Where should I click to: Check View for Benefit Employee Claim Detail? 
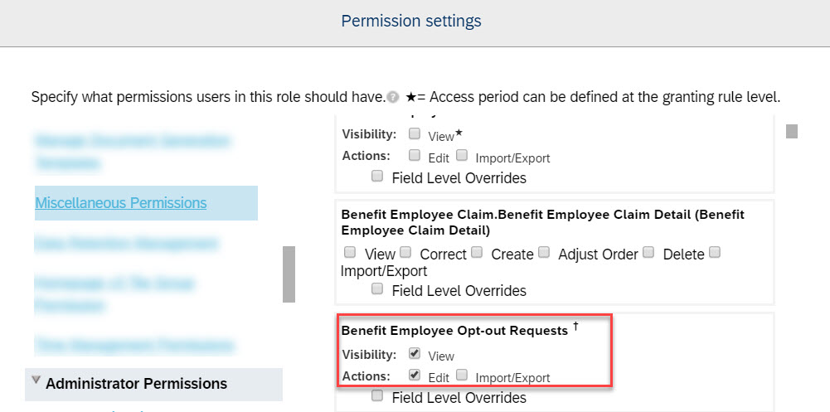349,251
